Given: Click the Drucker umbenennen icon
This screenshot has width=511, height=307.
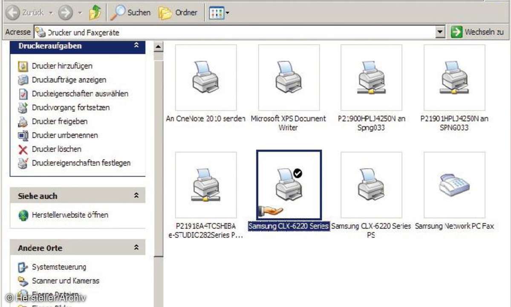Looking at the screenshot, I should pyautogui.click(x=23, y=135).
